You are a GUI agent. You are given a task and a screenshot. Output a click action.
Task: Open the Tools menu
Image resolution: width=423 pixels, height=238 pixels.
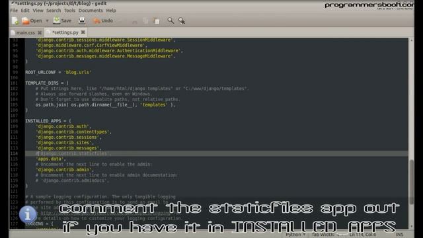pos(69,11)
